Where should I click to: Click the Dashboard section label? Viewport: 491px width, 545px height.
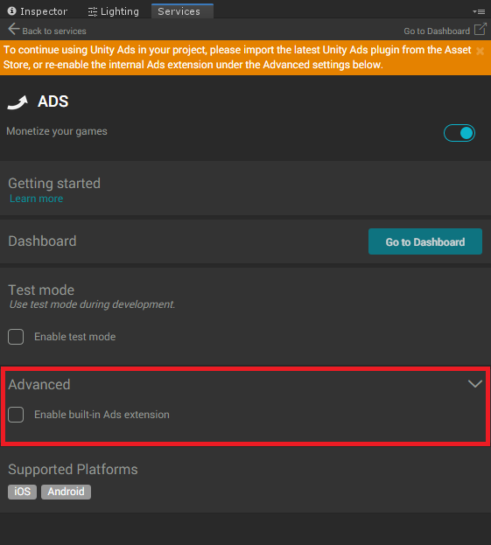point(42,241)
